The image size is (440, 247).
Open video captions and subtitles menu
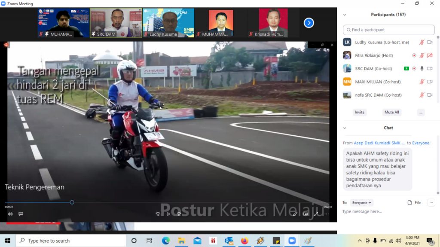[x=20, y=214]
